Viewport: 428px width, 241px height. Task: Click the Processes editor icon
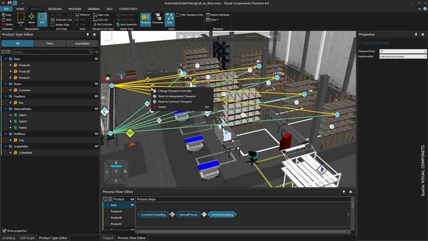click(158, 19)
